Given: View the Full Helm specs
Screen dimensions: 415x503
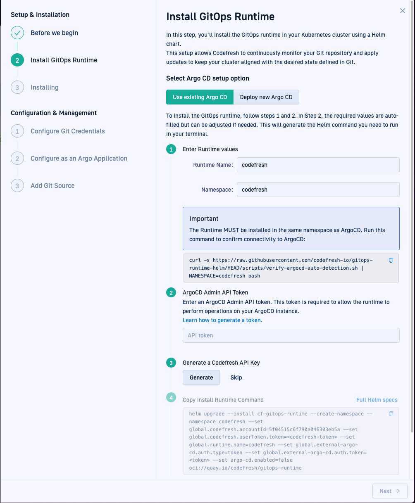Looking at the screenshot, I should point(377,399).
